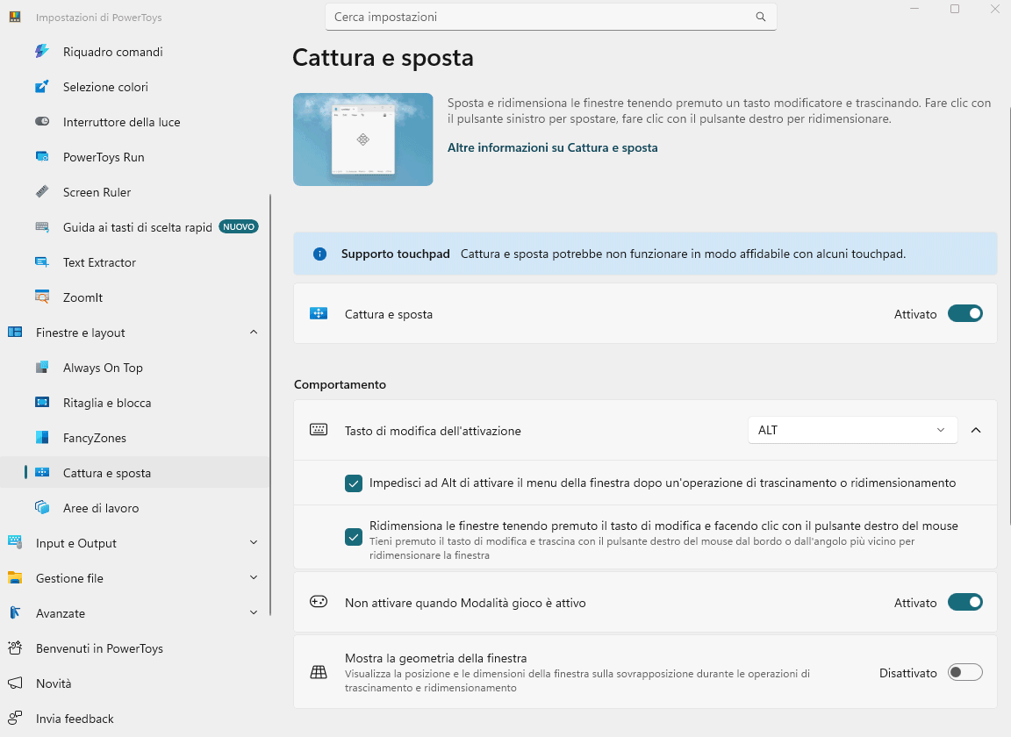Click the keyboard icon beside Tasto di modifica
The height and width of the screenshot is (737, 1011).
[319, 430]
